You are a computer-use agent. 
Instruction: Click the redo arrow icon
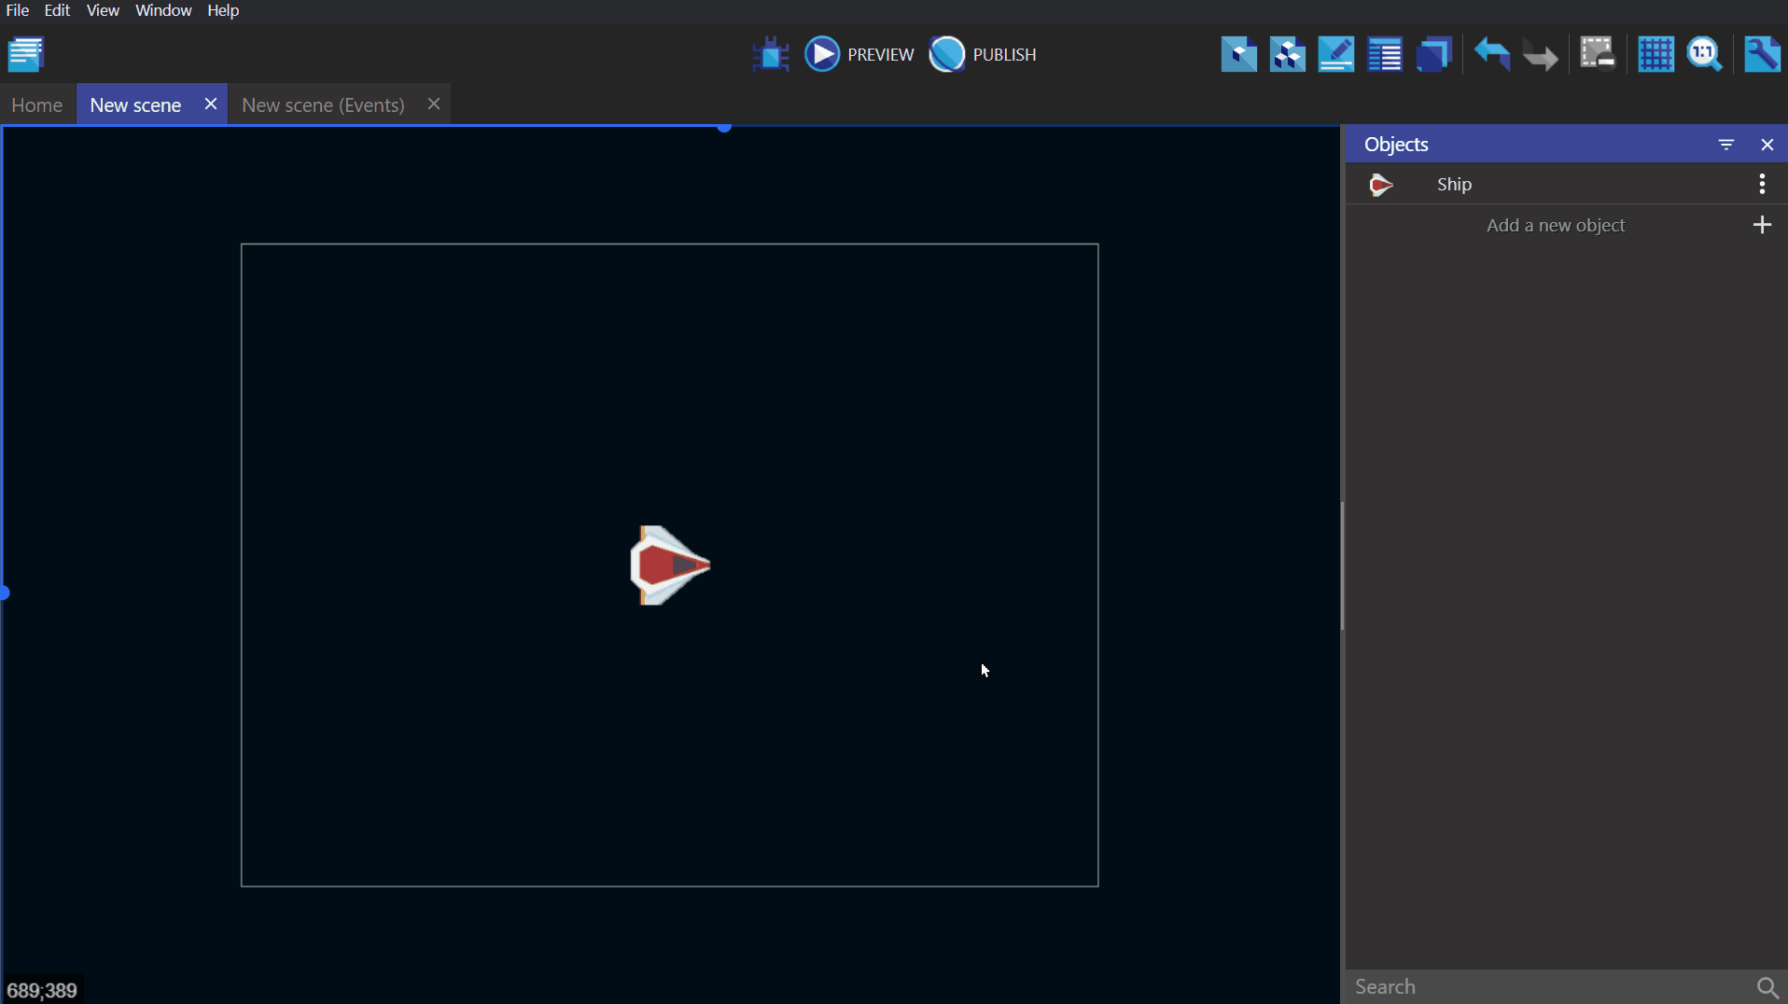click(x=1540, y=56)
